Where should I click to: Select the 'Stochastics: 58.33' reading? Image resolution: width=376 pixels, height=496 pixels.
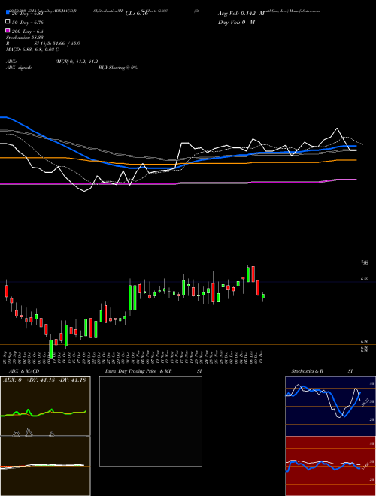coord(25,38)
